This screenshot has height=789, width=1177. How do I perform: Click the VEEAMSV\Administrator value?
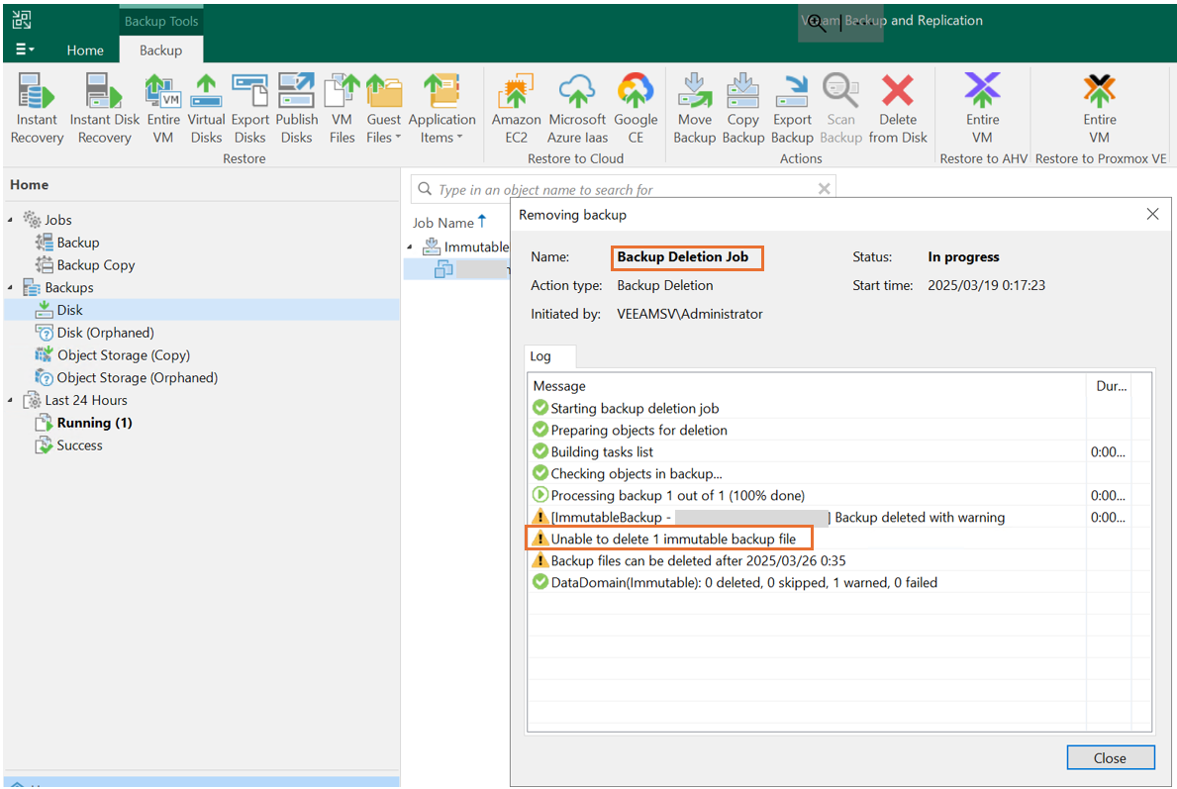(689, 314)
